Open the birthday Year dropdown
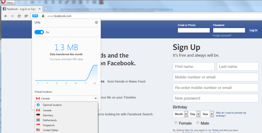The image size is (262, 133). (x=207, y=114)
